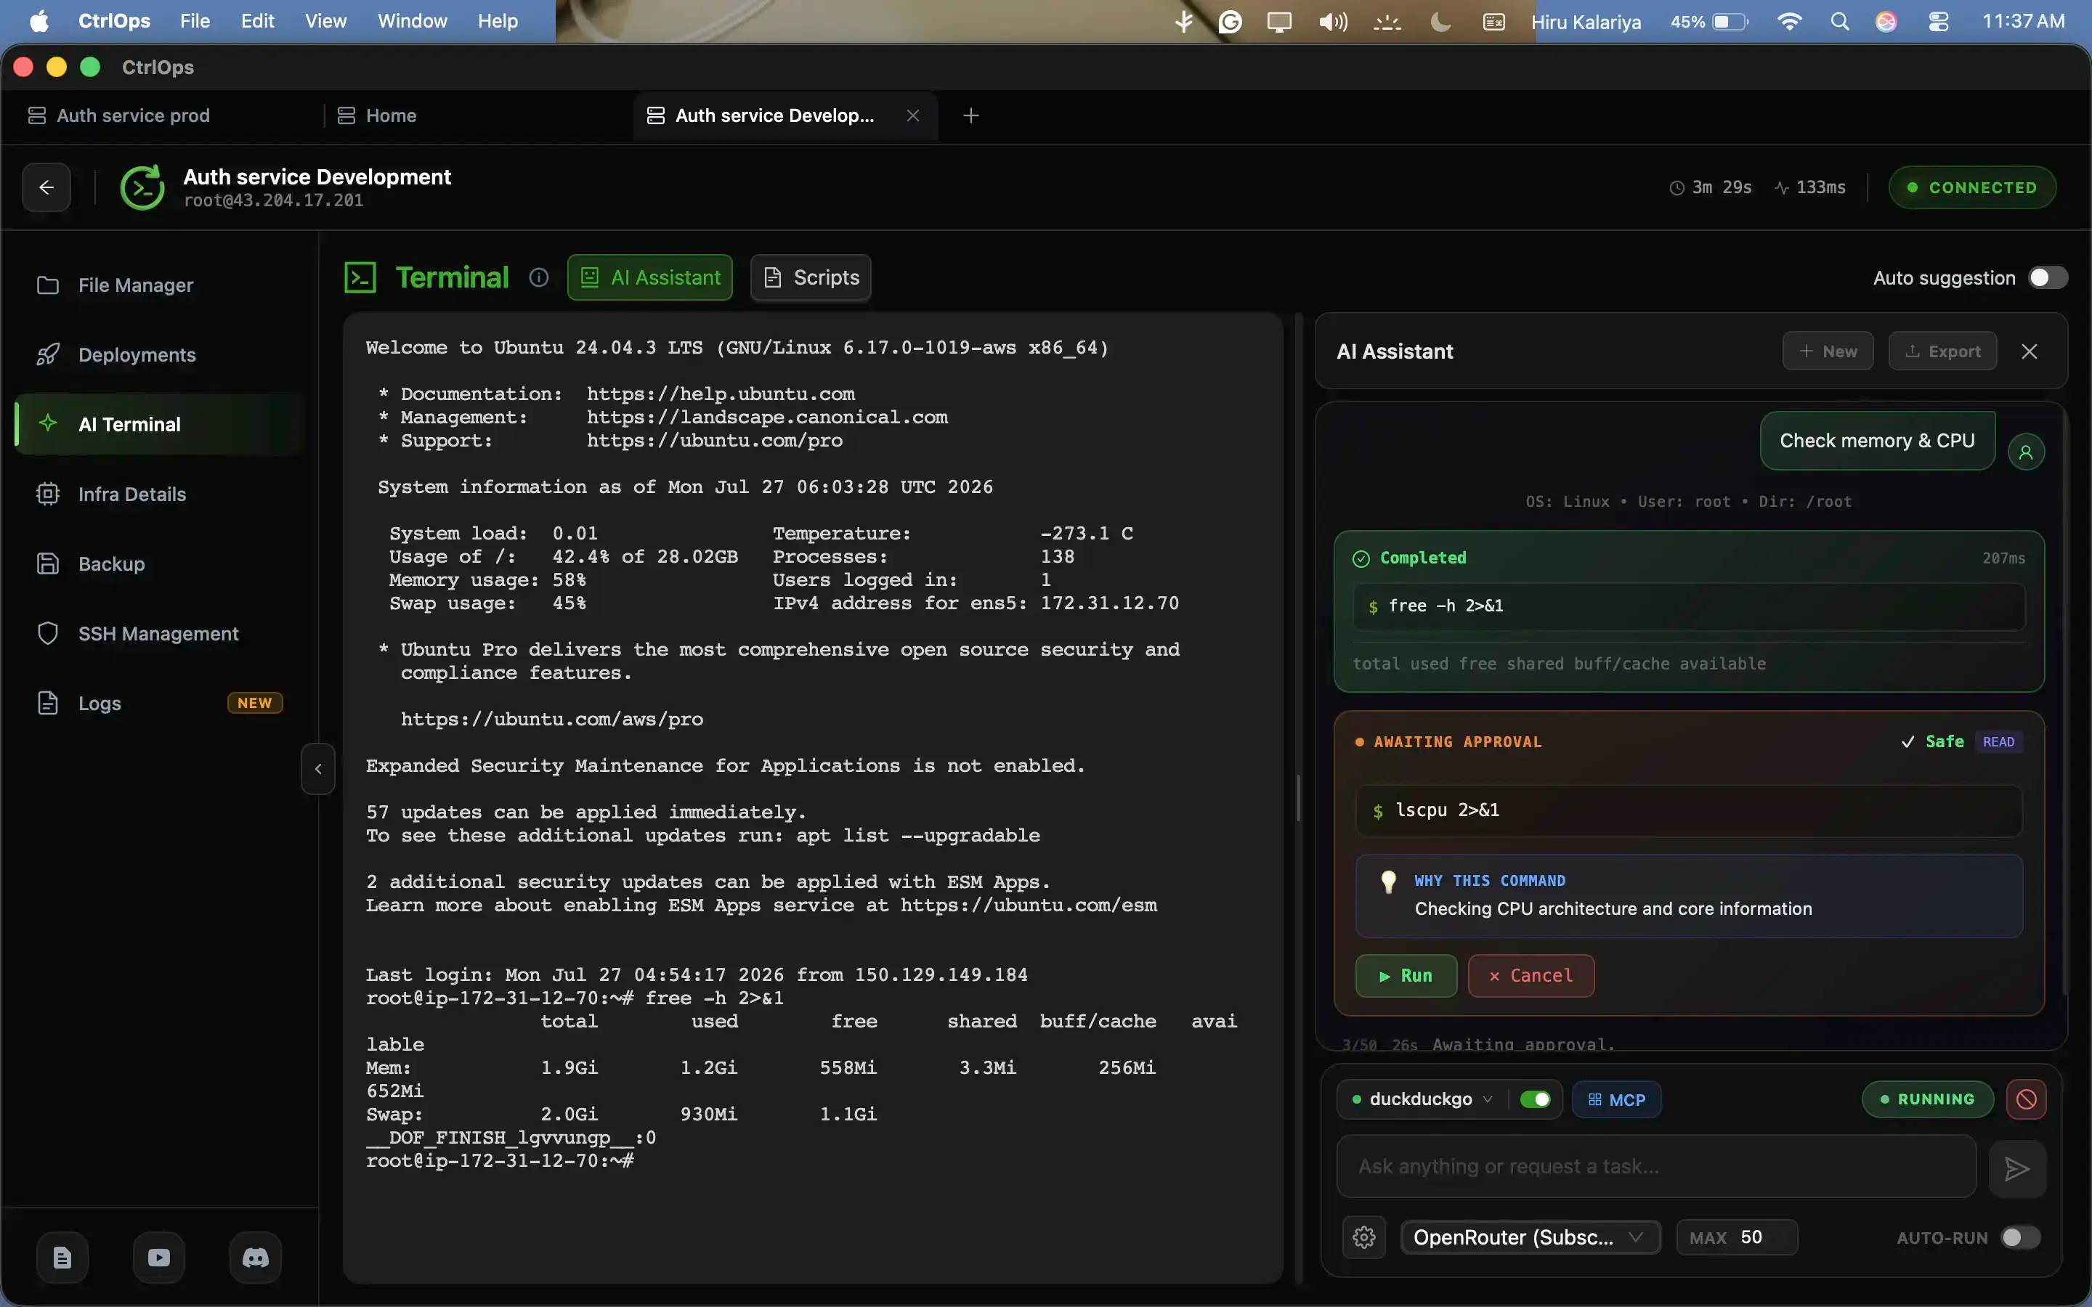Image resolution: width=2092 pixels, height=1307 pixels.
Task: Toggle the AI Assistant panel button
Action: click(x=650, y=277)
